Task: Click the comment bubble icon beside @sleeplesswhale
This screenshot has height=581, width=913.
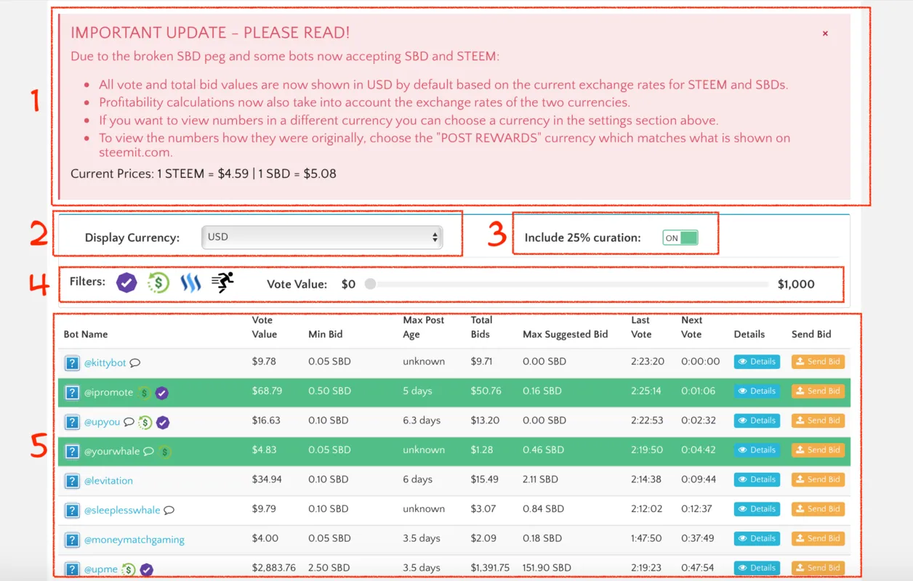Action: pos(169,511)
